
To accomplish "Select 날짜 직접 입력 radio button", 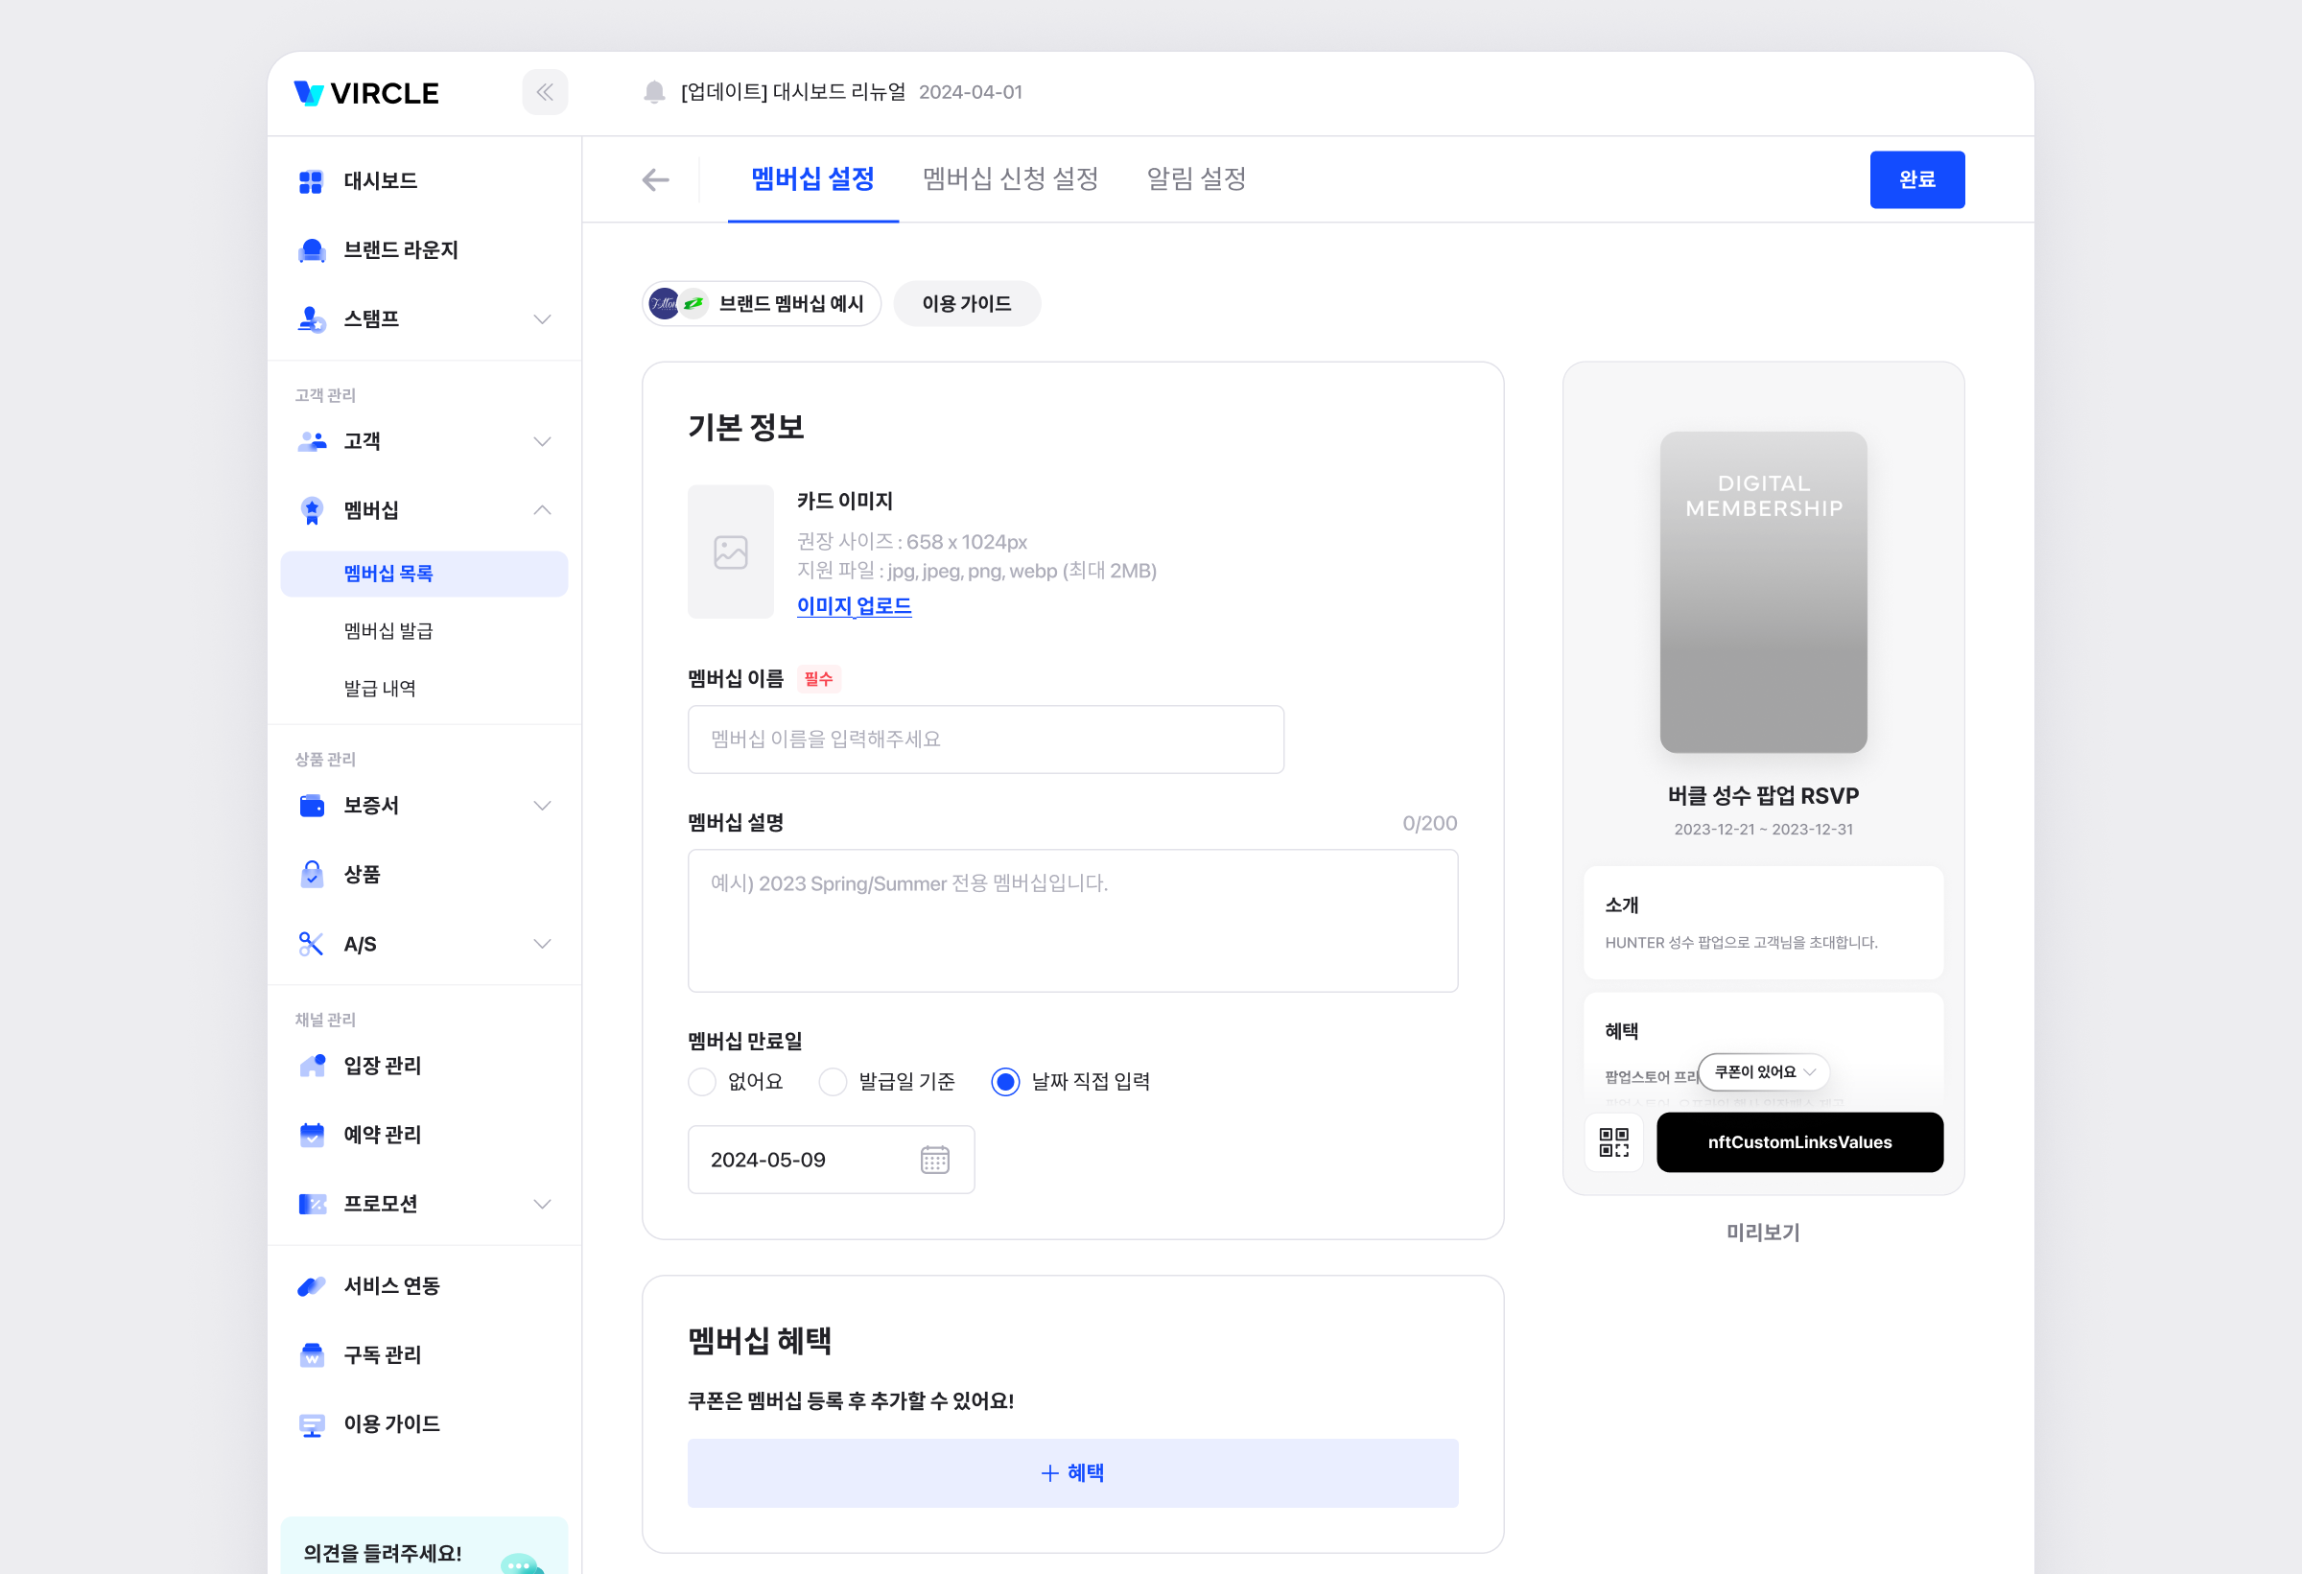I will tap(1005, 1081).
